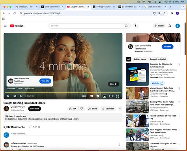This screenshot has width=187, height=151.
Task: Switch to the Twitter on Sc tab
Action: tap(129, 7)
